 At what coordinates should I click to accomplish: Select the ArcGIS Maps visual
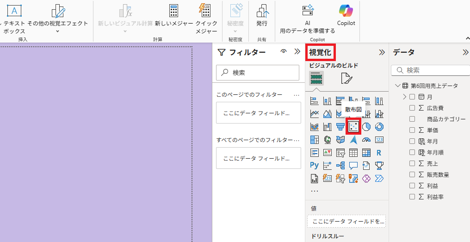(x=353, y=179)
